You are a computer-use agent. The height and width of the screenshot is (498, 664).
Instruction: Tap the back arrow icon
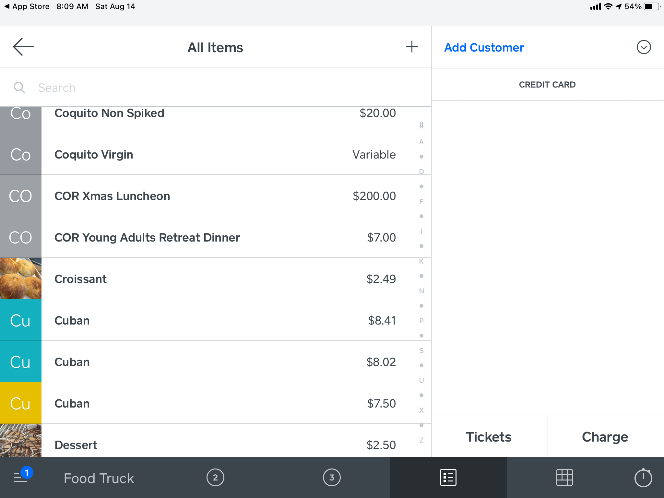23,47
